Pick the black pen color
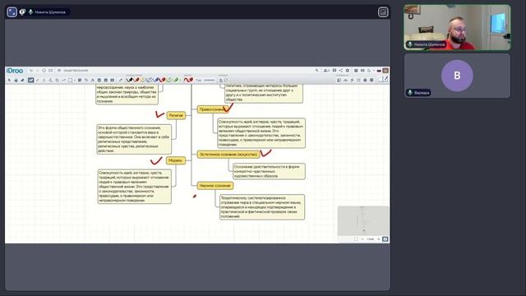The width and height of the screenshot is (526, 296). [129, 80]
